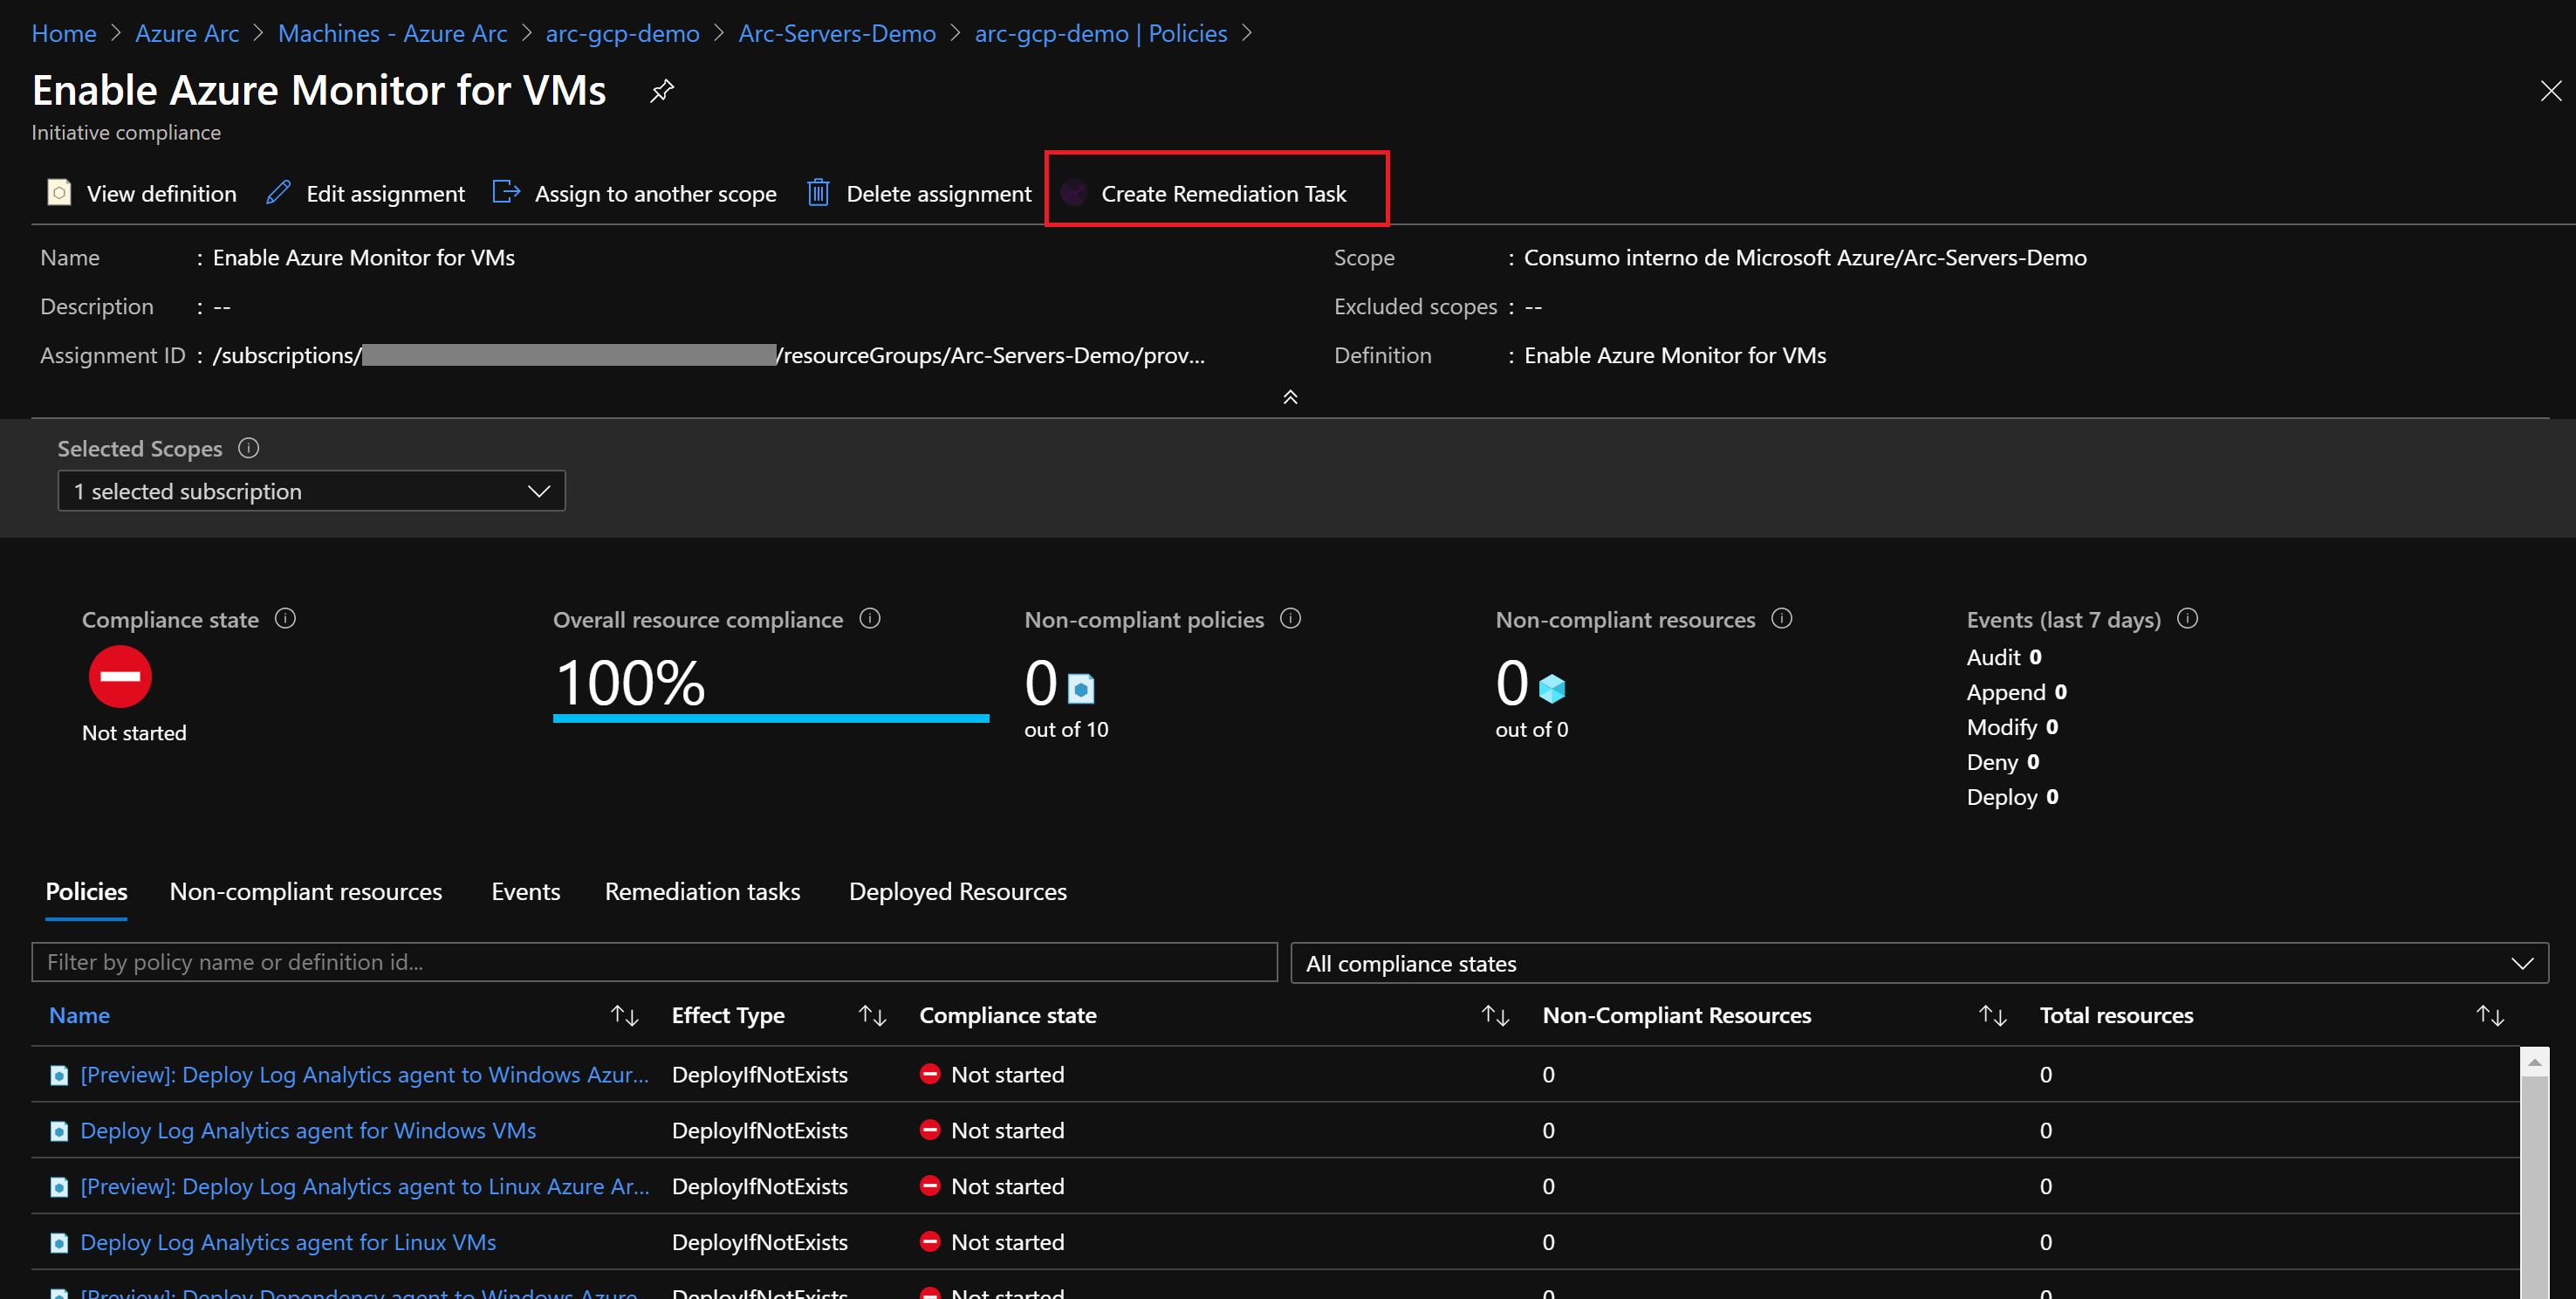
Task: Open Deploy Log Analytics agent for Linux VMs policy
Action: [288, 1243]
